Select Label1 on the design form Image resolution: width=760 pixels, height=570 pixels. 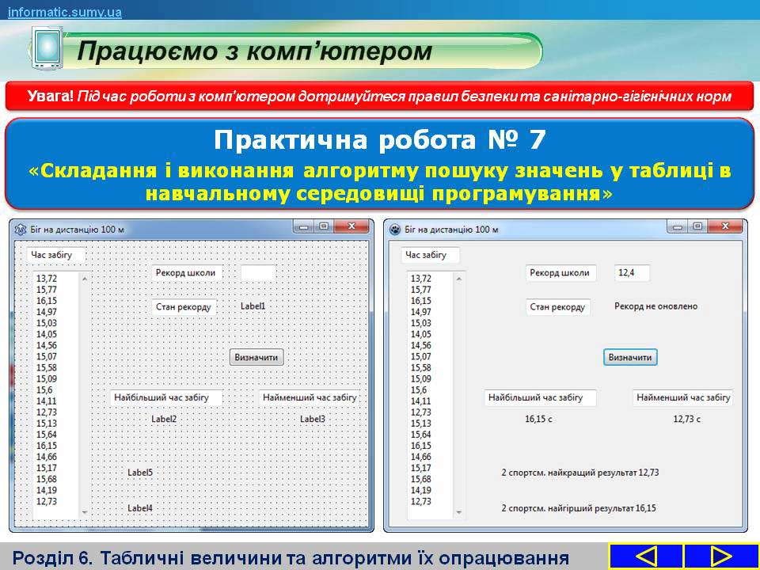(253, 306)
